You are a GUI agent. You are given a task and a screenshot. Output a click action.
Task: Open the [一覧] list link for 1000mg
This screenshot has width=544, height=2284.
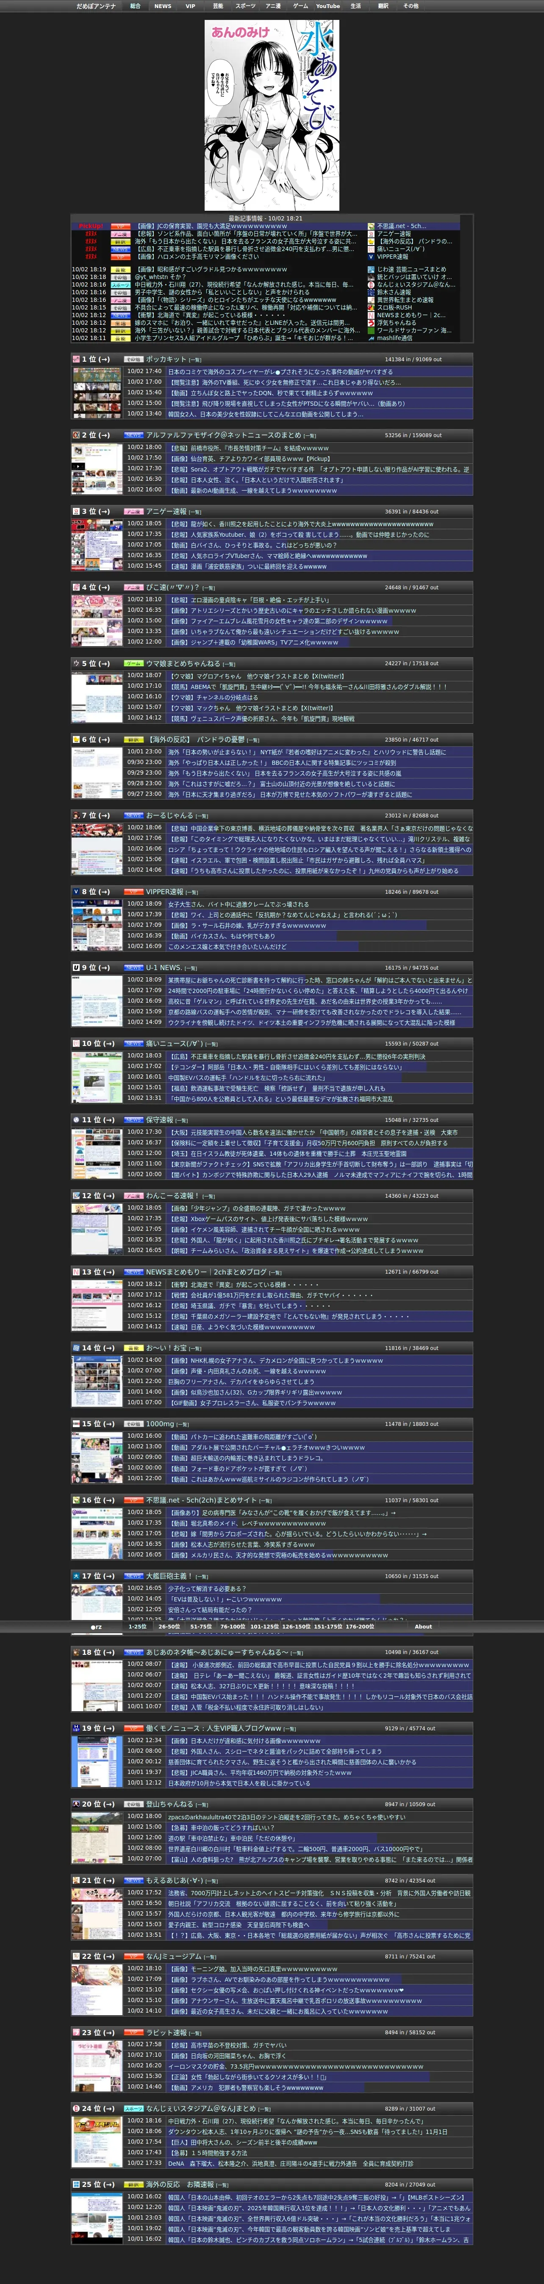tap(183, 1424)
